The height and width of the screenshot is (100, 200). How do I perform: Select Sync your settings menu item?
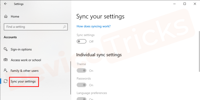click(23, 81)
